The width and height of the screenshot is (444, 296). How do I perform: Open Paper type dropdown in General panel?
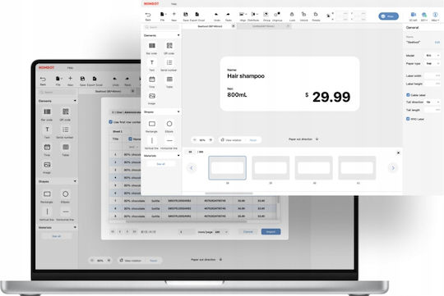(432, 64)
